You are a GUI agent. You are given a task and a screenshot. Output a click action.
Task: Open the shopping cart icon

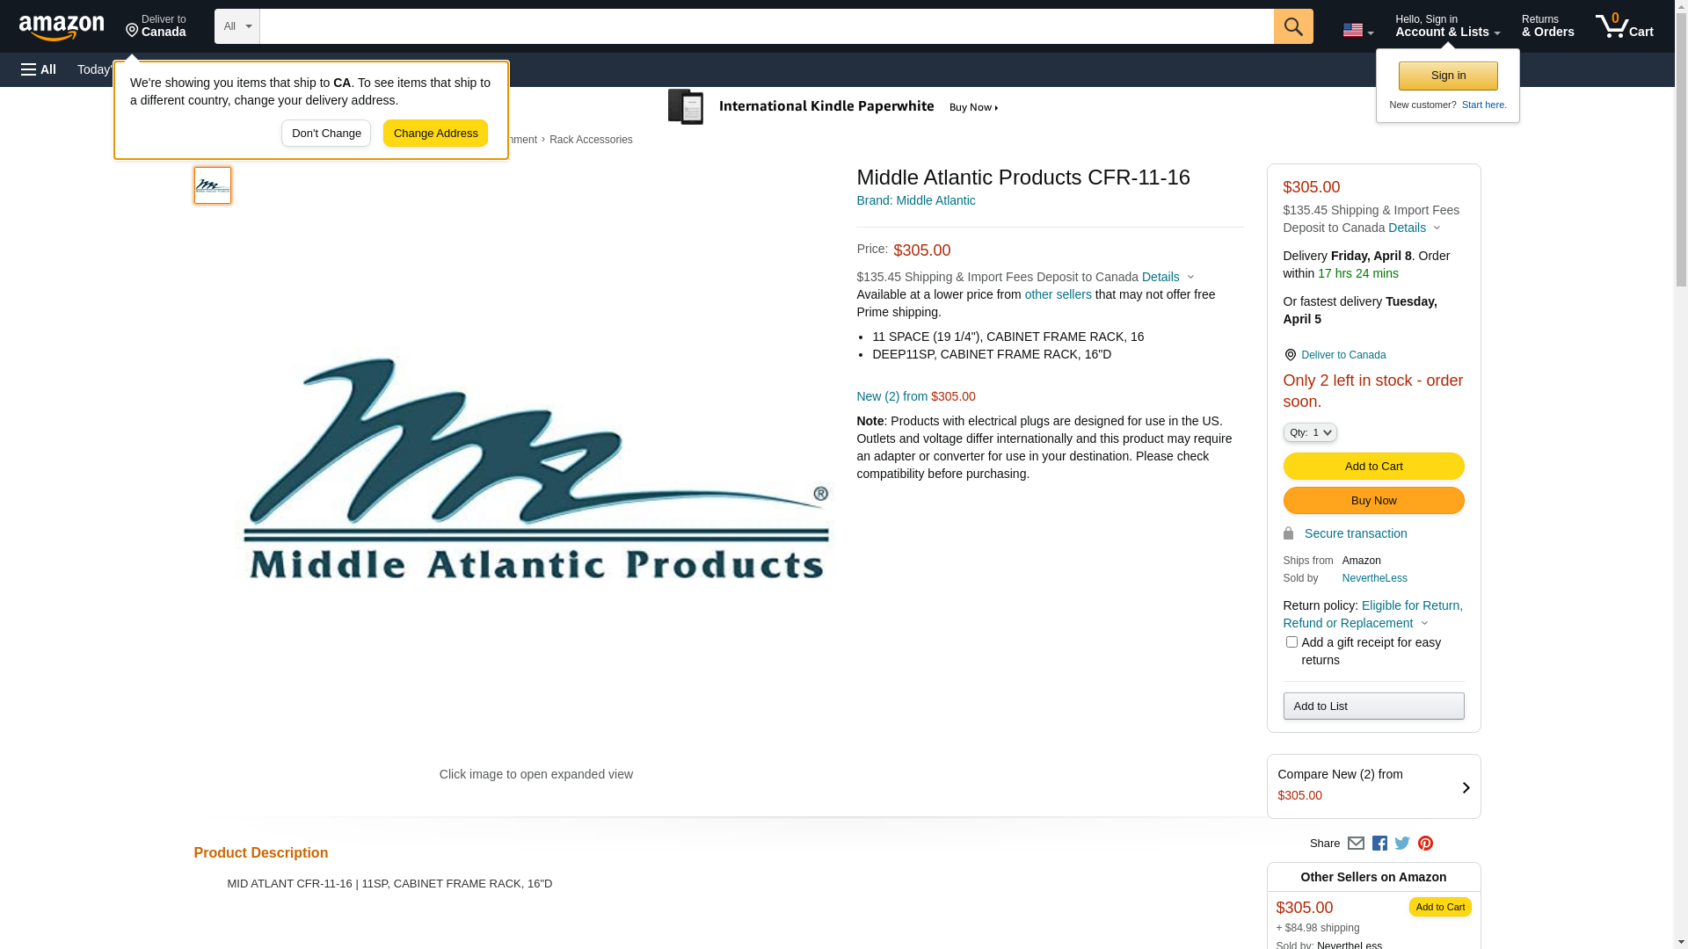[x=1624, y=26]
